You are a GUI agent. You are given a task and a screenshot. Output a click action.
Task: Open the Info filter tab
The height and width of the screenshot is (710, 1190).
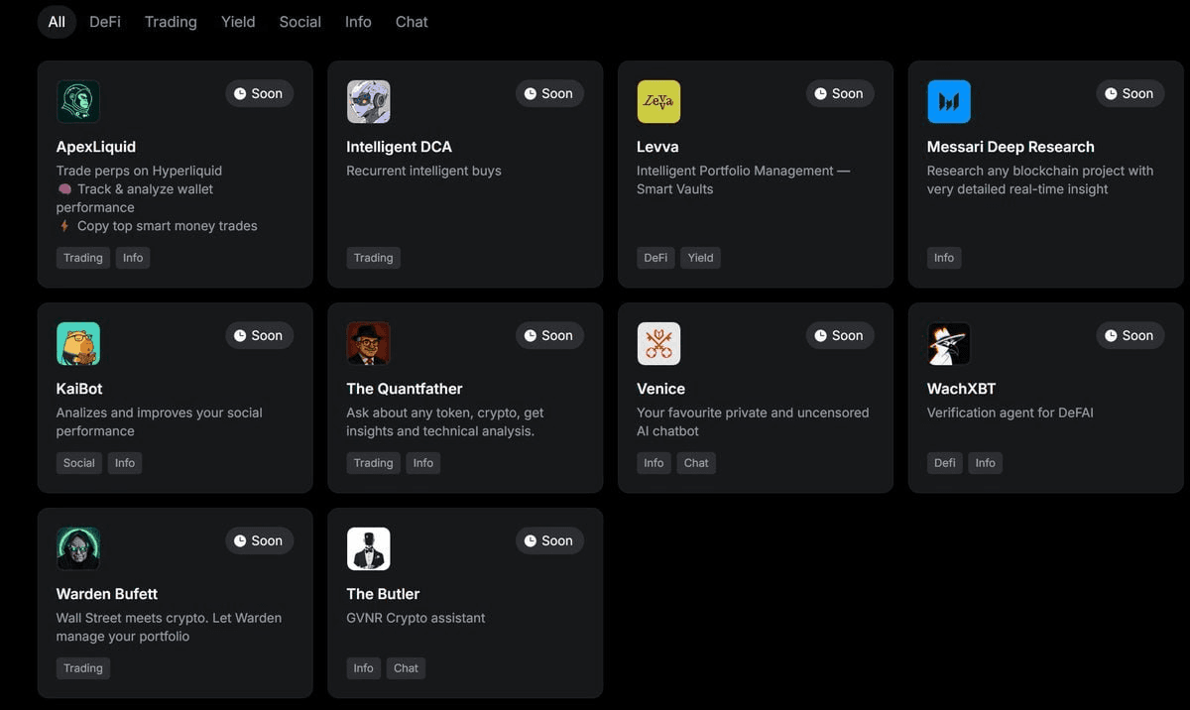click(358, 22)
